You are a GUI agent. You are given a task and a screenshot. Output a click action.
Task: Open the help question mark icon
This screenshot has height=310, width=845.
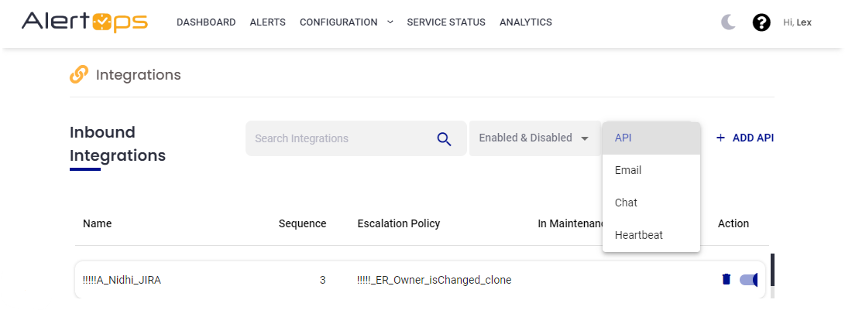point(761,22)
